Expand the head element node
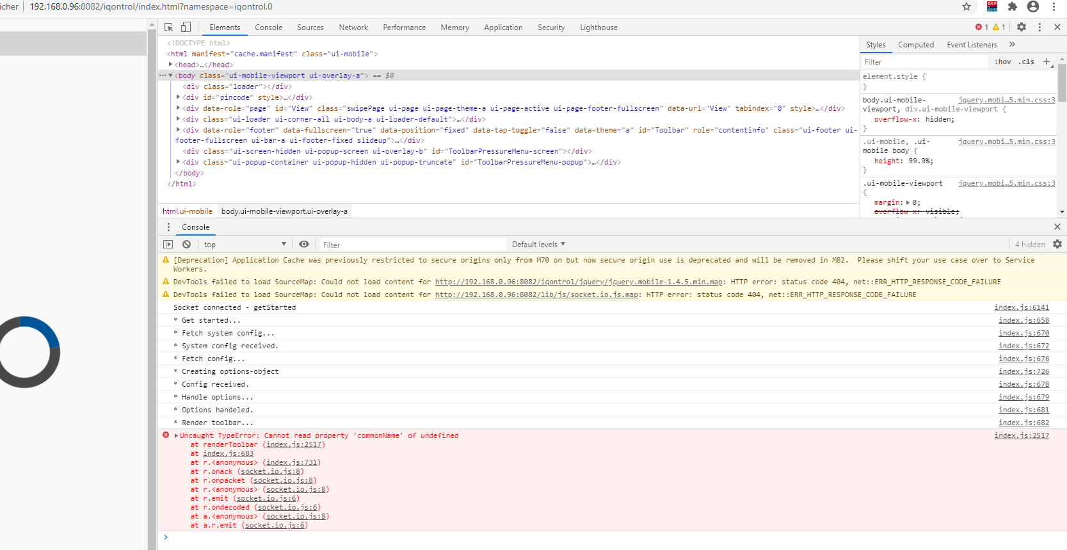 (x=171, y=65)
